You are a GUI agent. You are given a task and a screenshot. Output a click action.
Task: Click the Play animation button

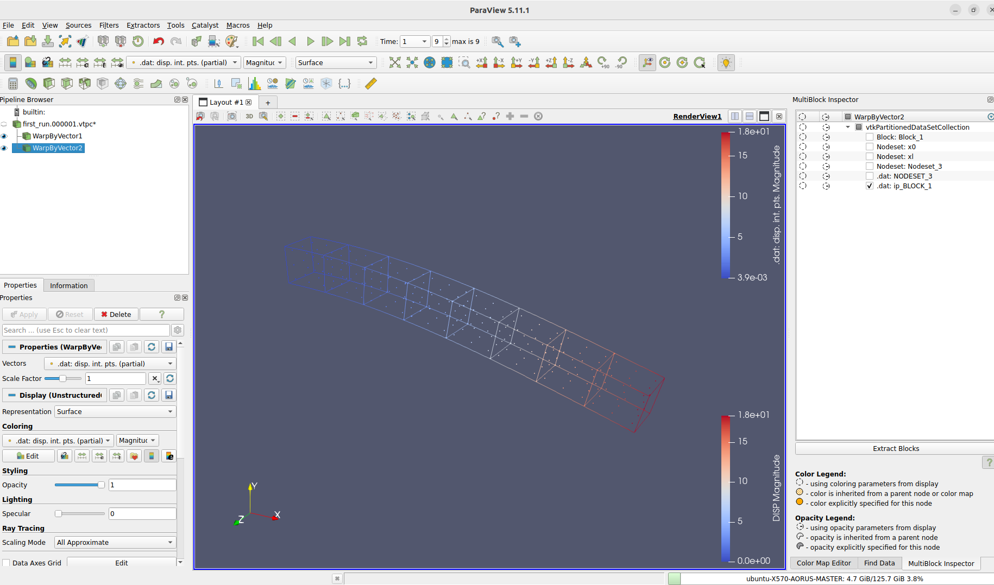point(310,41)
